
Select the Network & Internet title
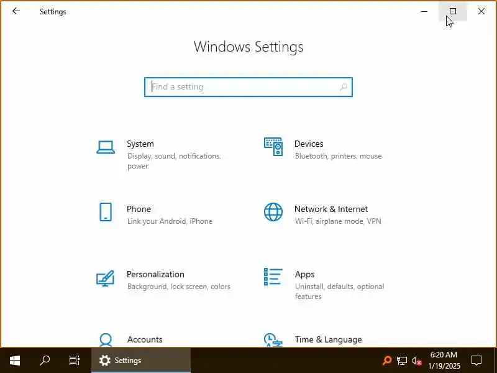[x=331, y=209]
